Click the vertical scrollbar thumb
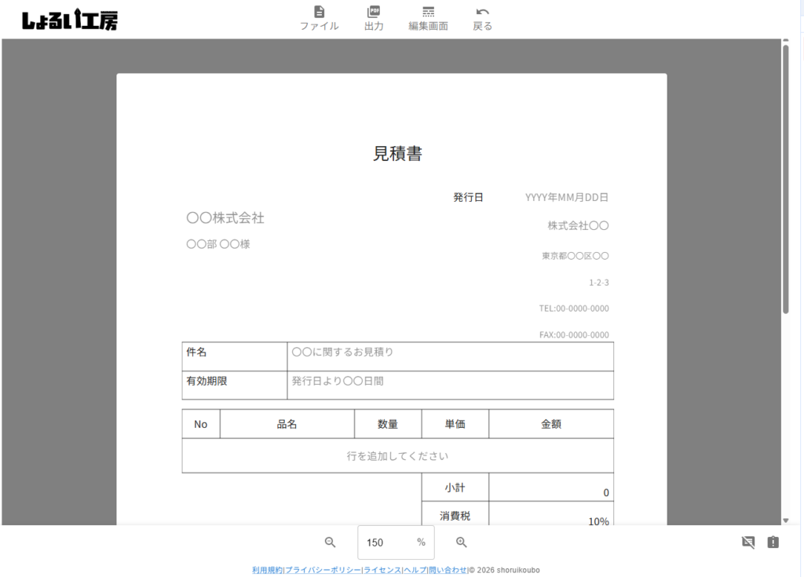The width and height of the screenshot is (804, 577). (x=785, y=181)
